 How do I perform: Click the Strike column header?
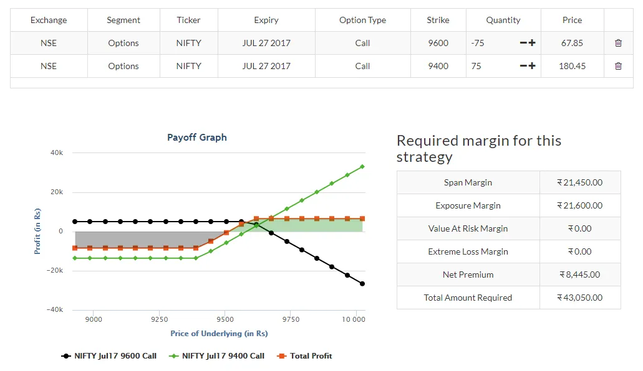point(438,20)
